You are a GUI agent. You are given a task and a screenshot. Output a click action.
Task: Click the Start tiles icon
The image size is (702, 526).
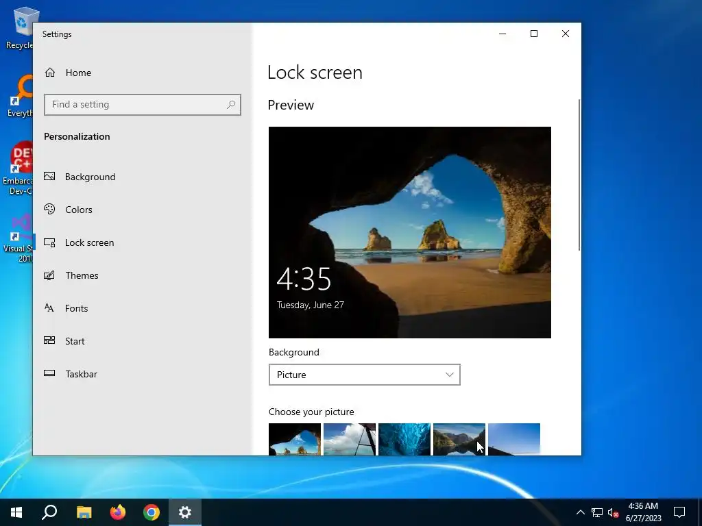(49, 340)
